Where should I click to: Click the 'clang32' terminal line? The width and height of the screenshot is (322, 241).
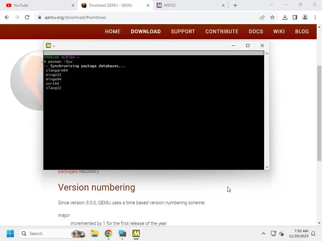(53, 88)
